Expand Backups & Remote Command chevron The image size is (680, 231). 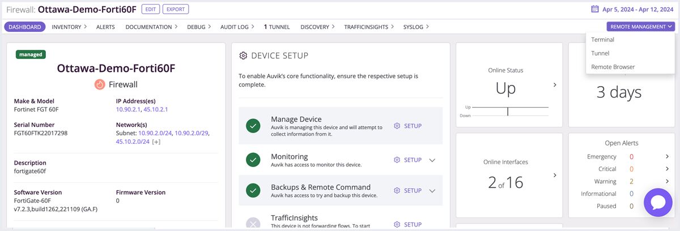[432, 191]
